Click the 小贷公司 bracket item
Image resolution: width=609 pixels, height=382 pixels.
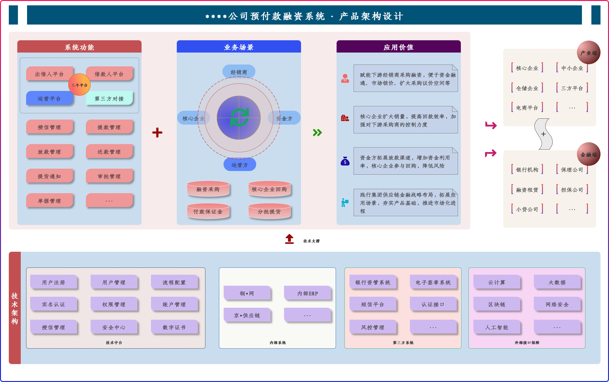click(527, 209)
